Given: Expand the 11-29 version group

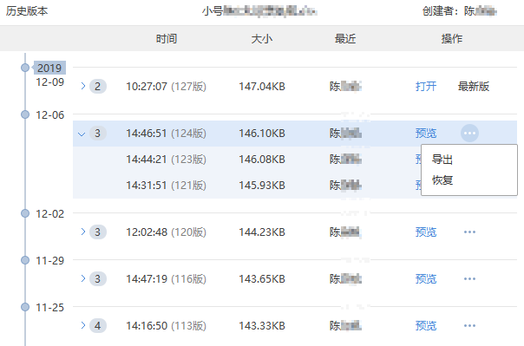Looking at the screenshot, I should coord(83,278).
